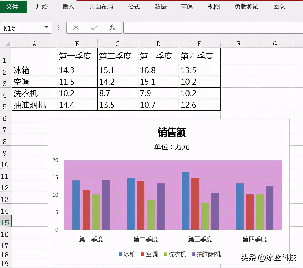Viewport: 303px width, 268px height.
Task: Open the 审阅 ribbon tab
Action: pos(187,6)
